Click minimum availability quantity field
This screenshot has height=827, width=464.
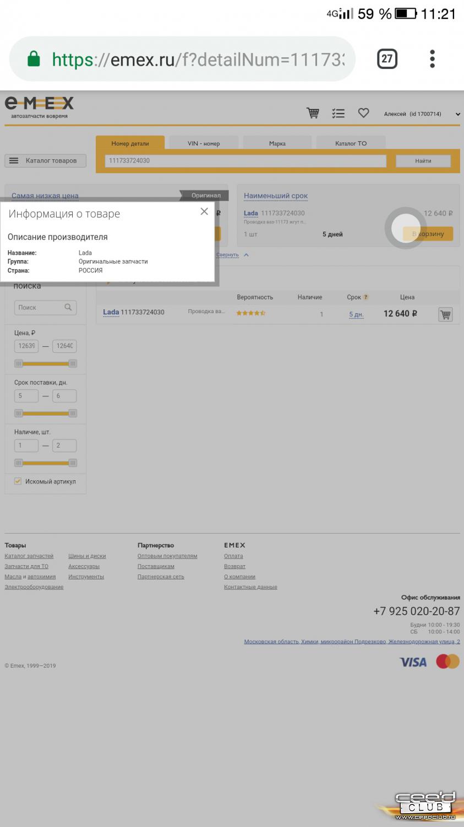pos(26,445)
